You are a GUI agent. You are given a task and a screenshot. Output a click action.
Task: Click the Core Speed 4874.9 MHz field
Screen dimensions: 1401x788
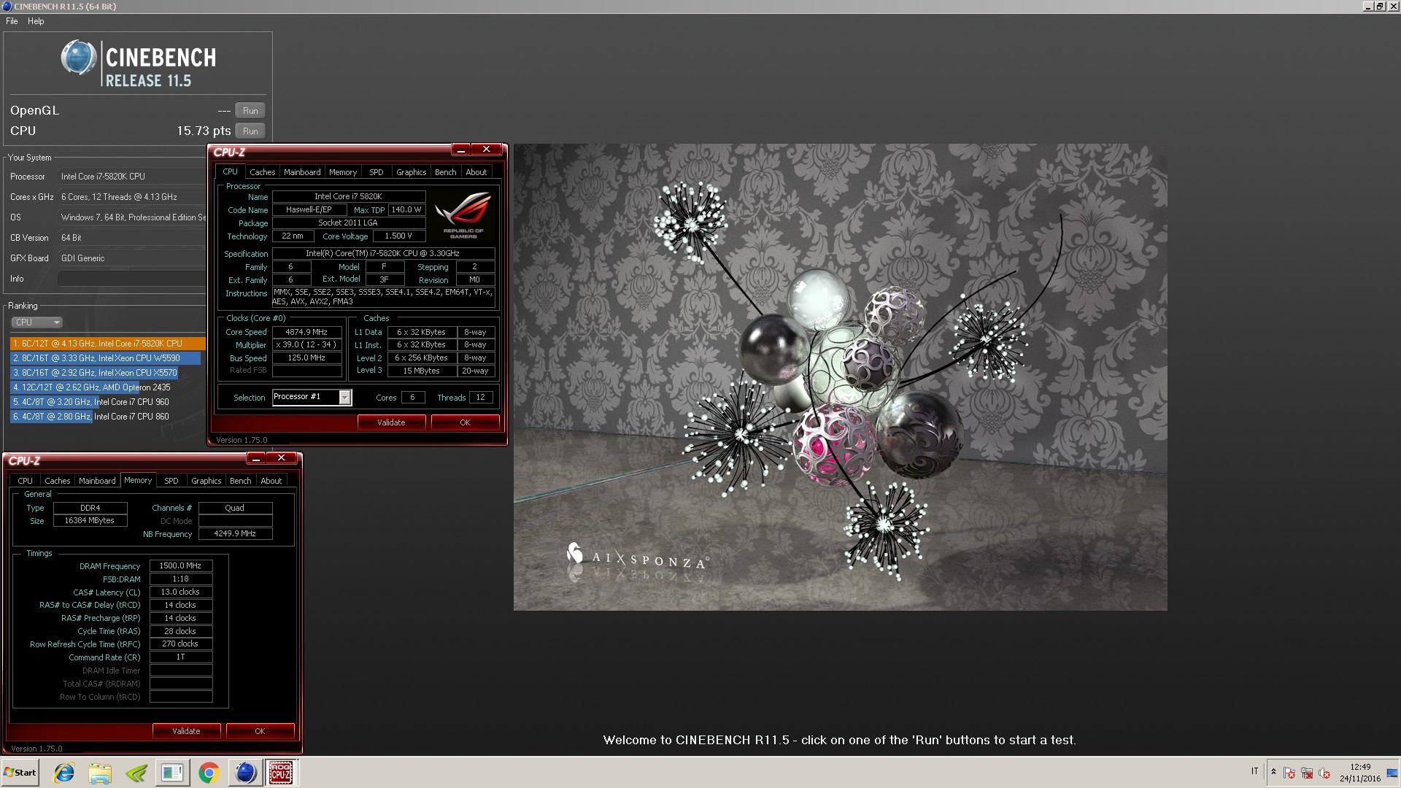pyautogui.click(x=306, y=332)
